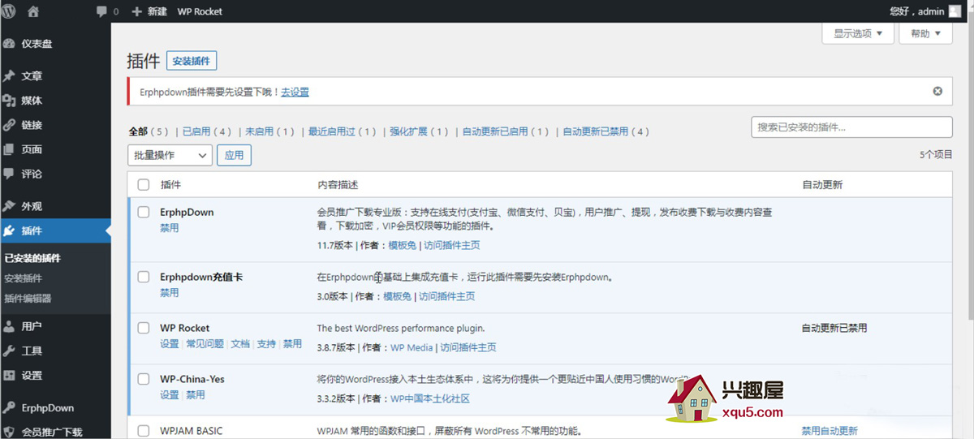This screenshot has height=439, width=974.
Task: Click the 页面 pages icon
Action: click(9, 149)
